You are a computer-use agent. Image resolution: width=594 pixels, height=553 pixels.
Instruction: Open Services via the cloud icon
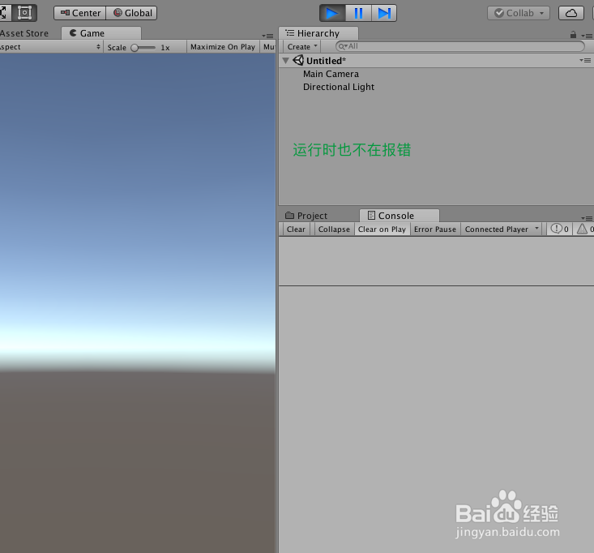570,13
